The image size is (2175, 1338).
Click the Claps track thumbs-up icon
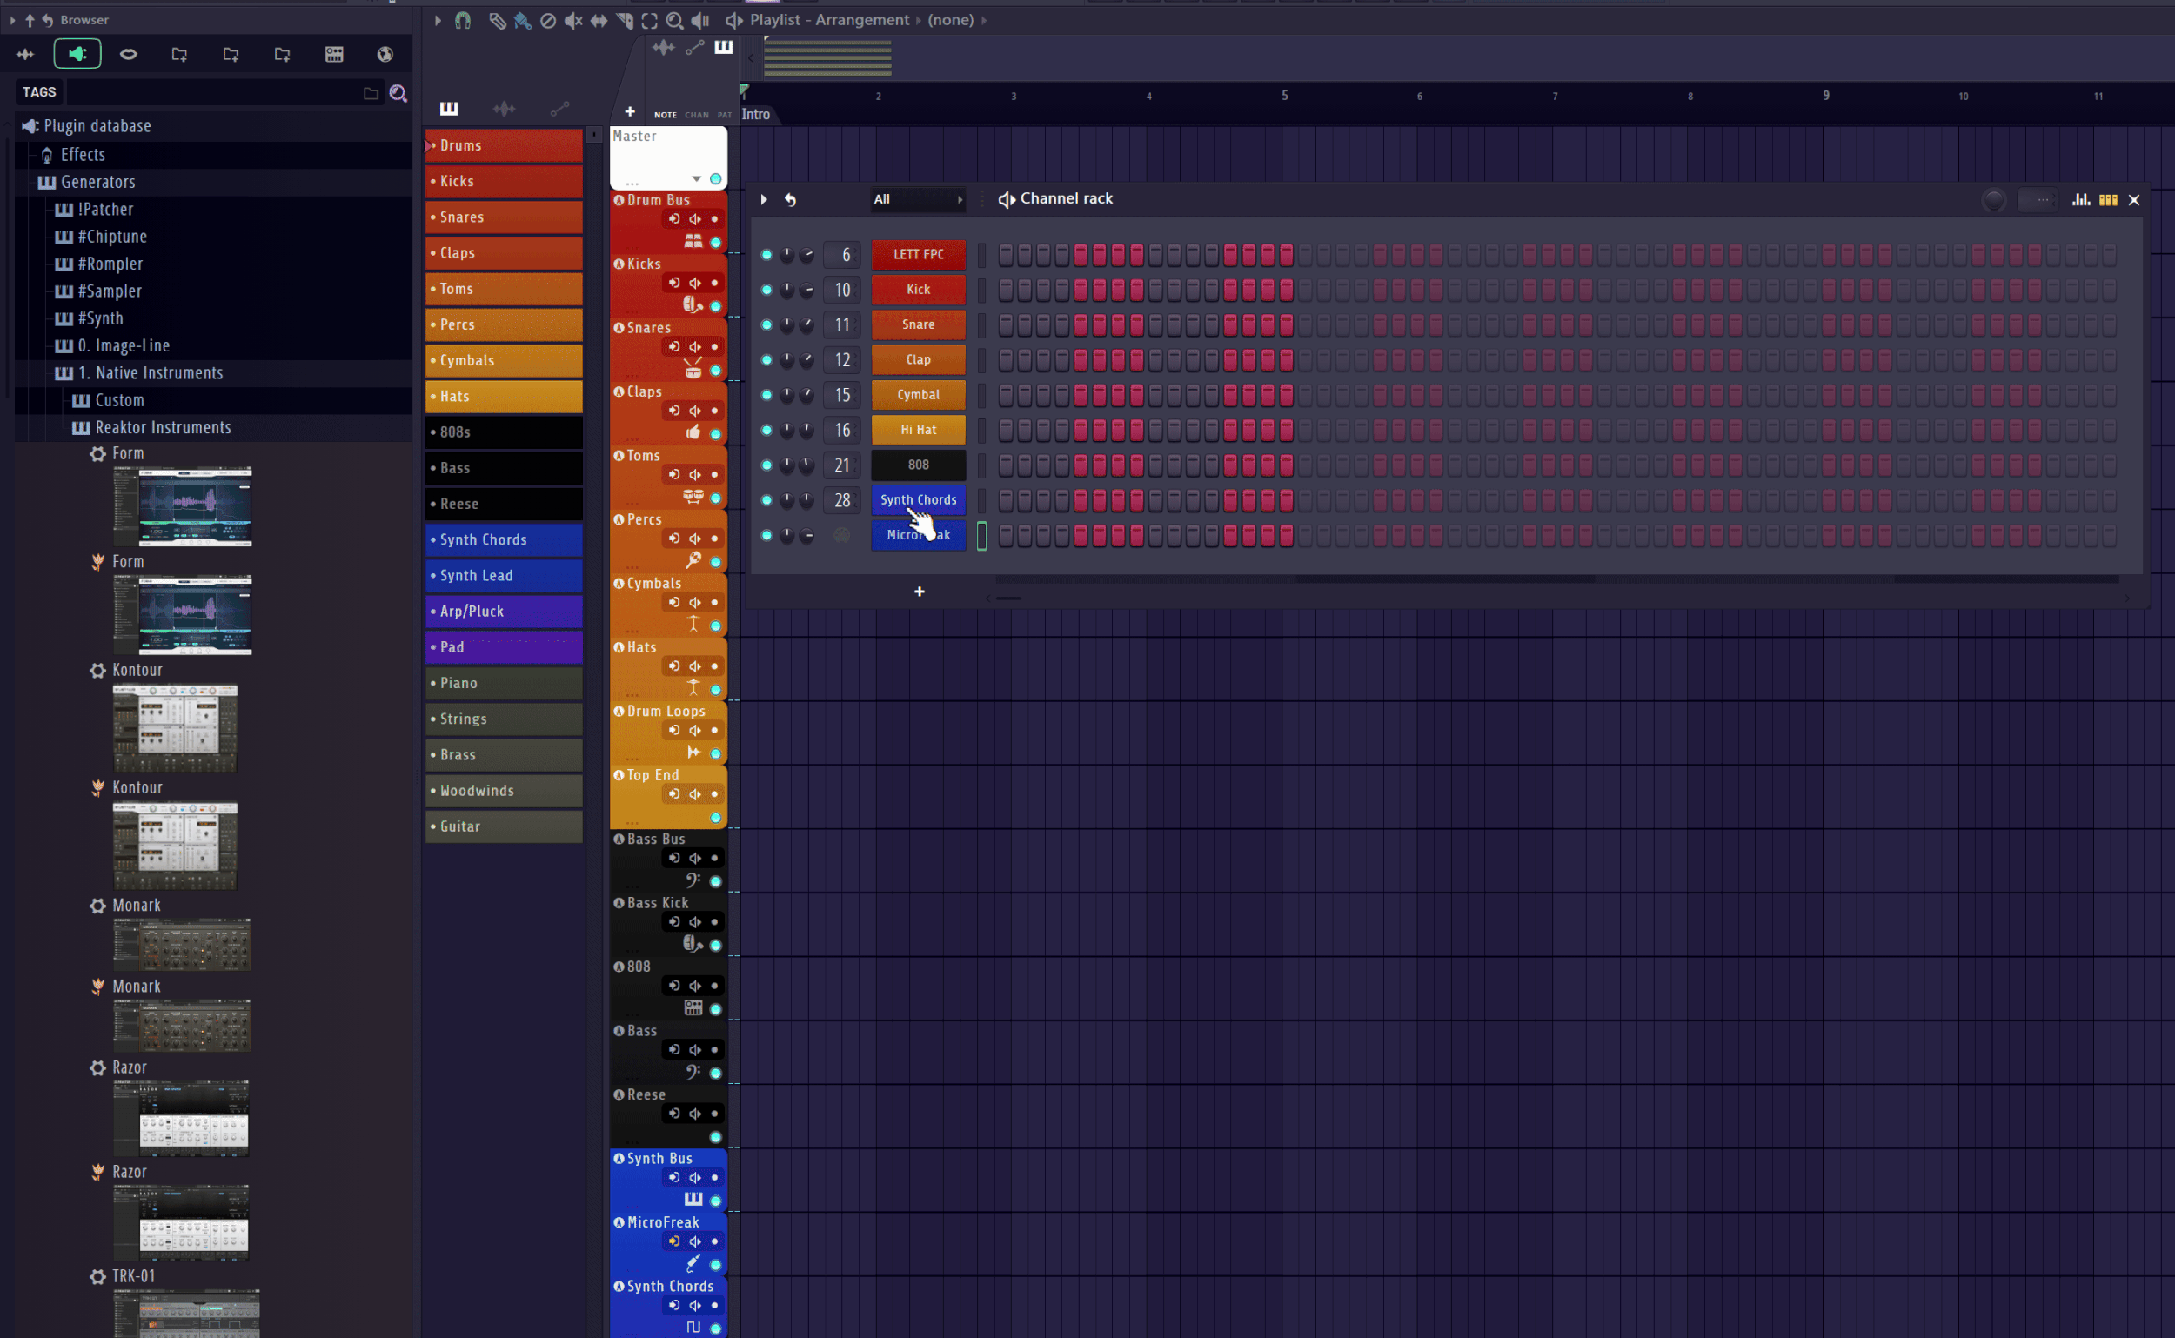coord(693,432)
